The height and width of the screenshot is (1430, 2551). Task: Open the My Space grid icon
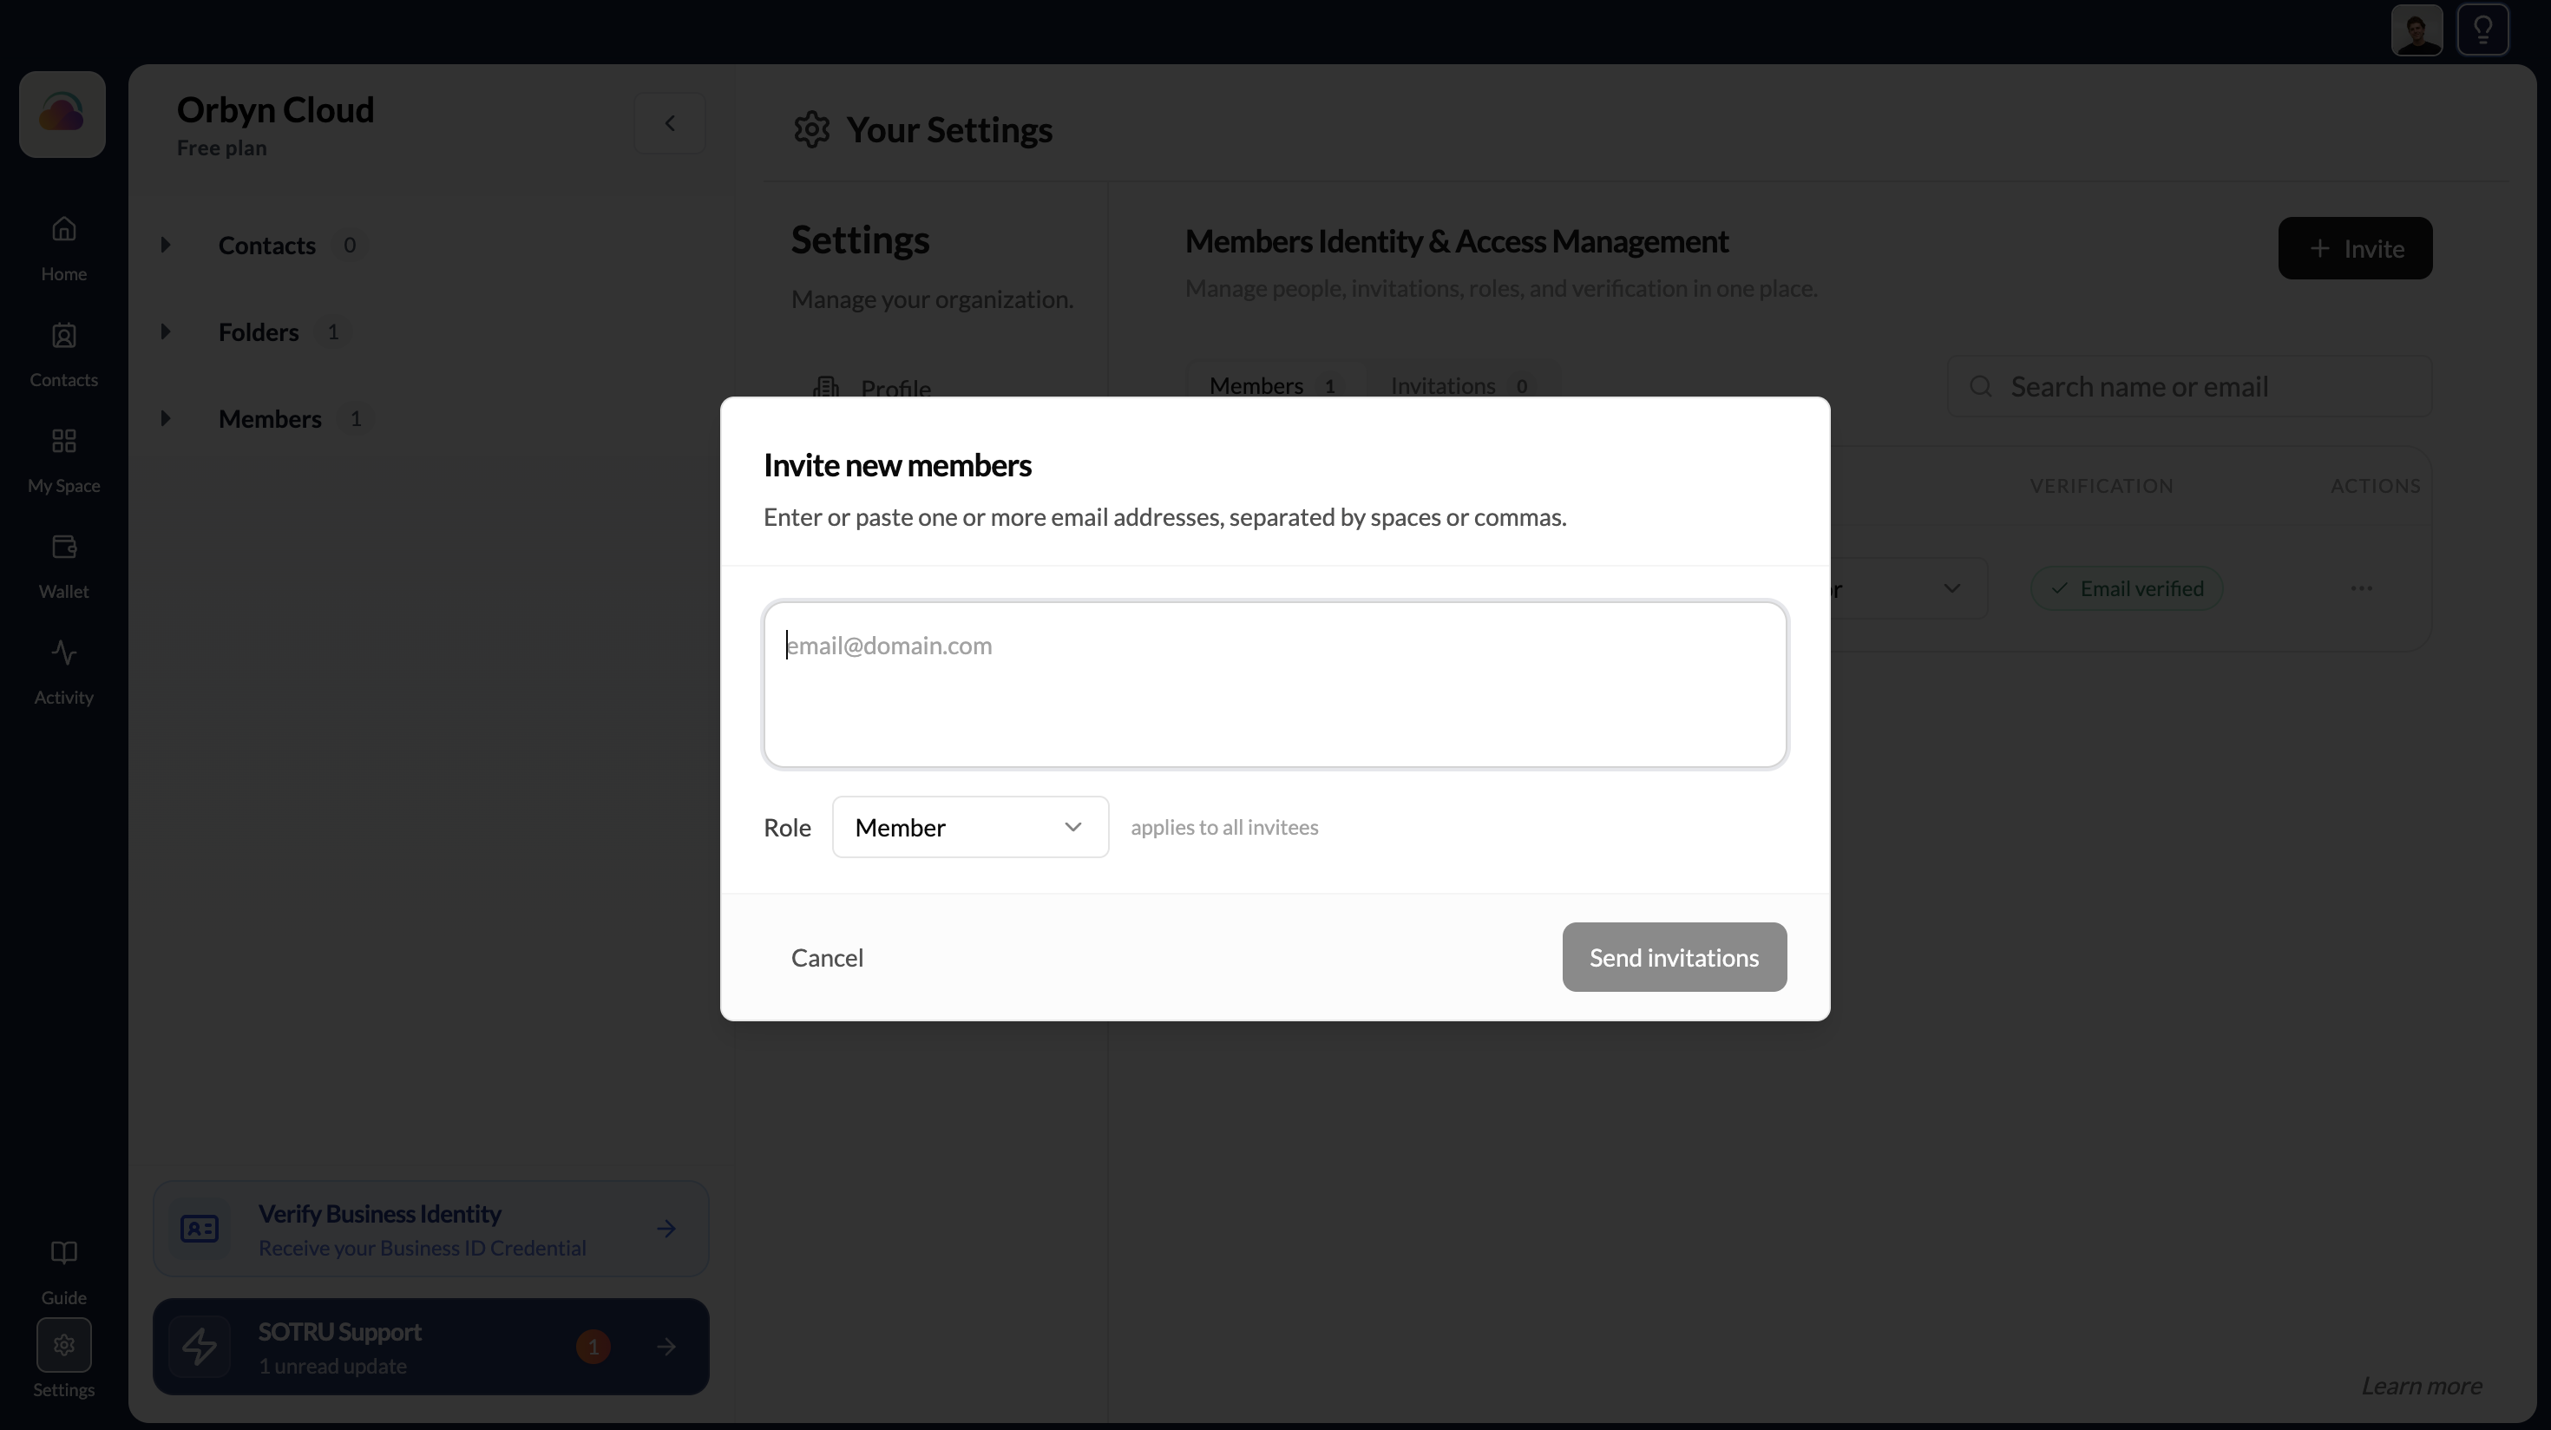pos(63,441)
